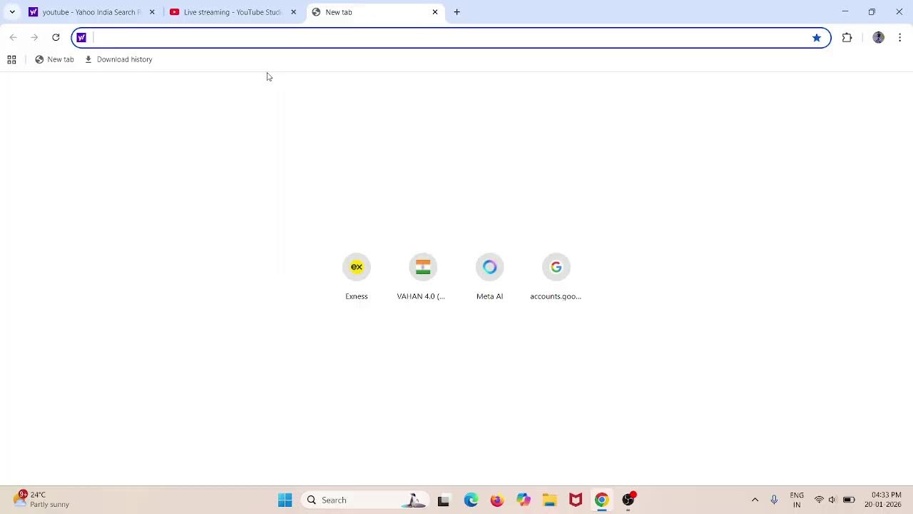Open the Wi-Fi network icon

coord(819,500)
